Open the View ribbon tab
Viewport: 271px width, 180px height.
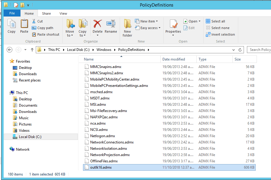click(63, 13)
